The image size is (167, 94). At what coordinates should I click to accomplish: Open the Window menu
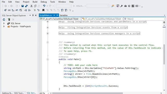pyautogui.click(x=62, y=2)
